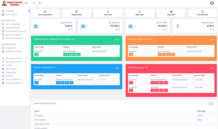Select the Fırın diyotu product row

pos(124,116)
